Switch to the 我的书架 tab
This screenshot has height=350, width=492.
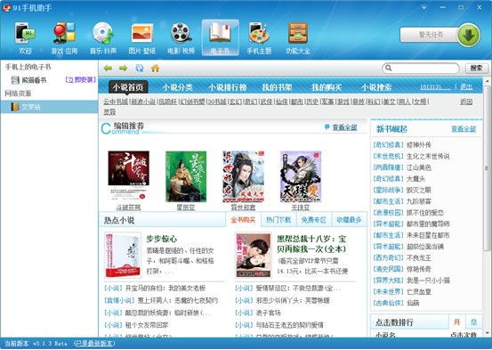(x=277, y=87)
